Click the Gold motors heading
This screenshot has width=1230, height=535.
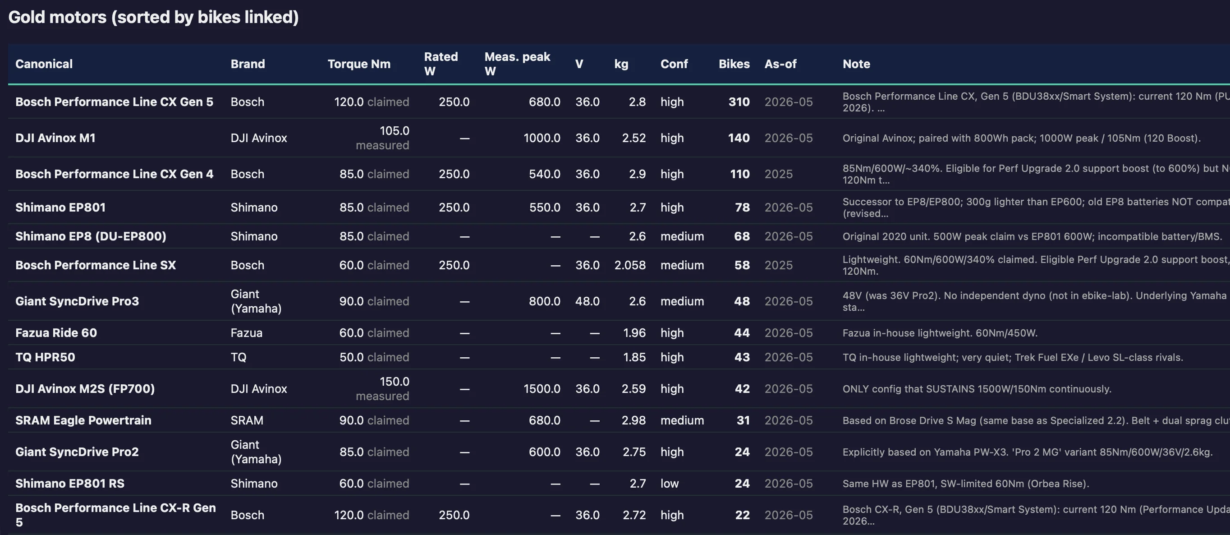(x=153, y=17)
